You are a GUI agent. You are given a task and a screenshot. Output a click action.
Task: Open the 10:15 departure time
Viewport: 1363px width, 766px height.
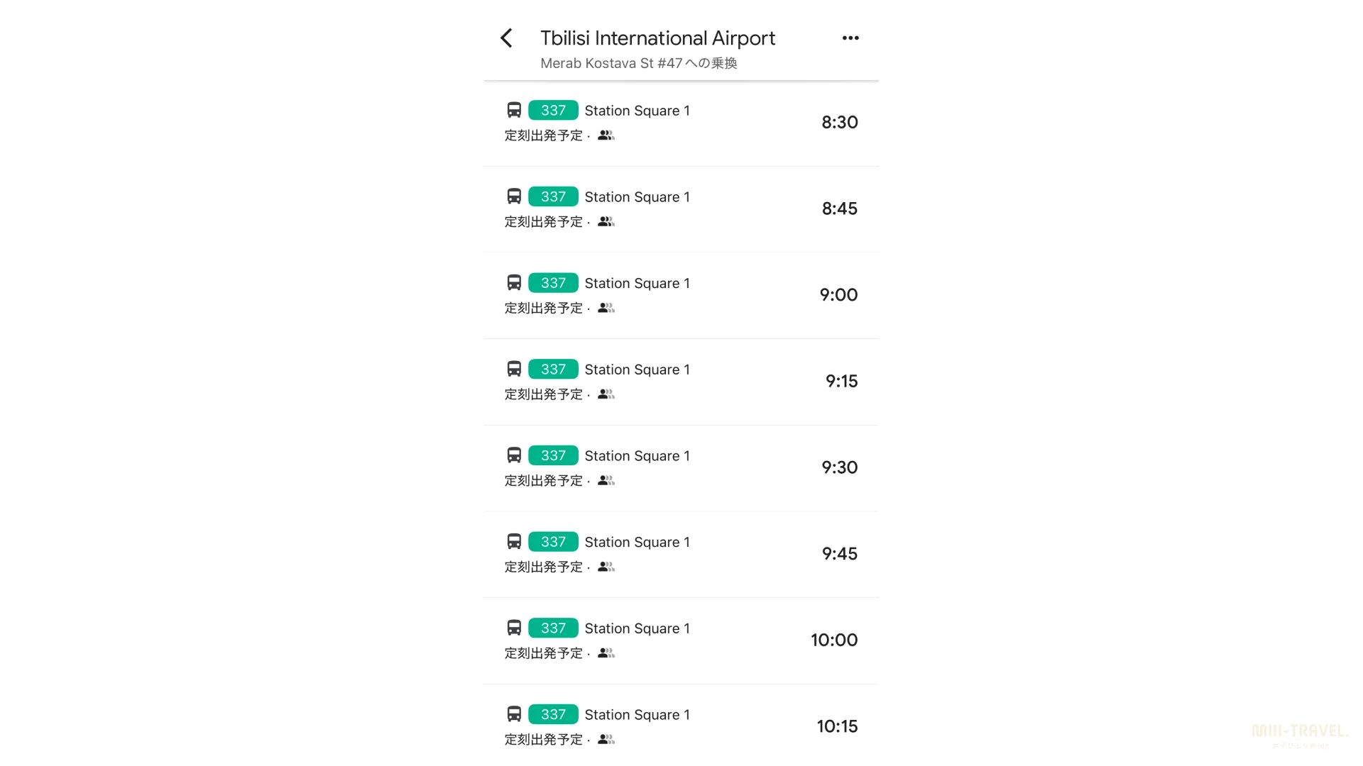837,726
